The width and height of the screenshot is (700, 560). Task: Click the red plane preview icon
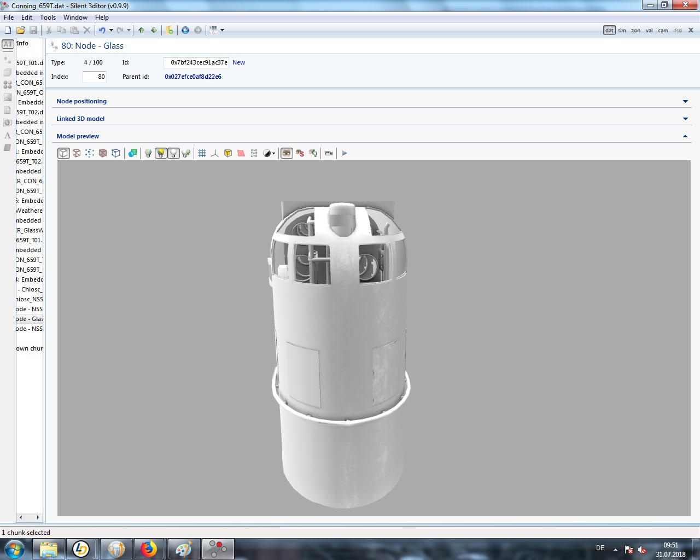[x=241, y=153]
